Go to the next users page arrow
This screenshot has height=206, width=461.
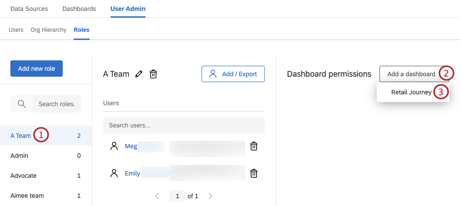click(x=210, y=196)
